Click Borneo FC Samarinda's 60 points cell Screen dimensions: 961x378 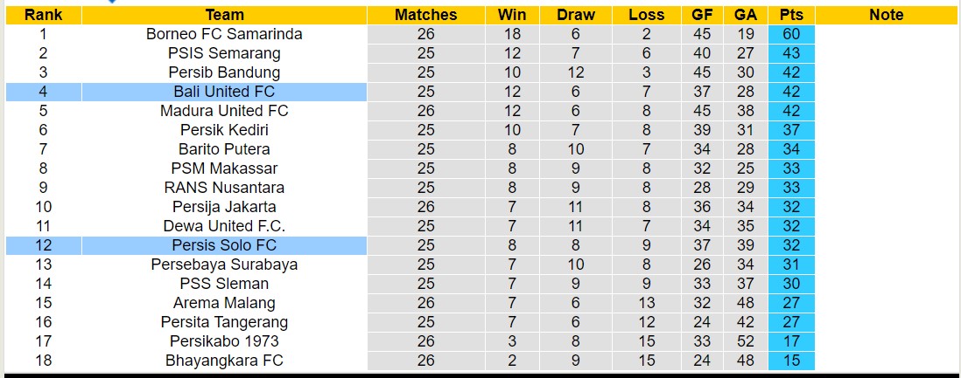791,34
